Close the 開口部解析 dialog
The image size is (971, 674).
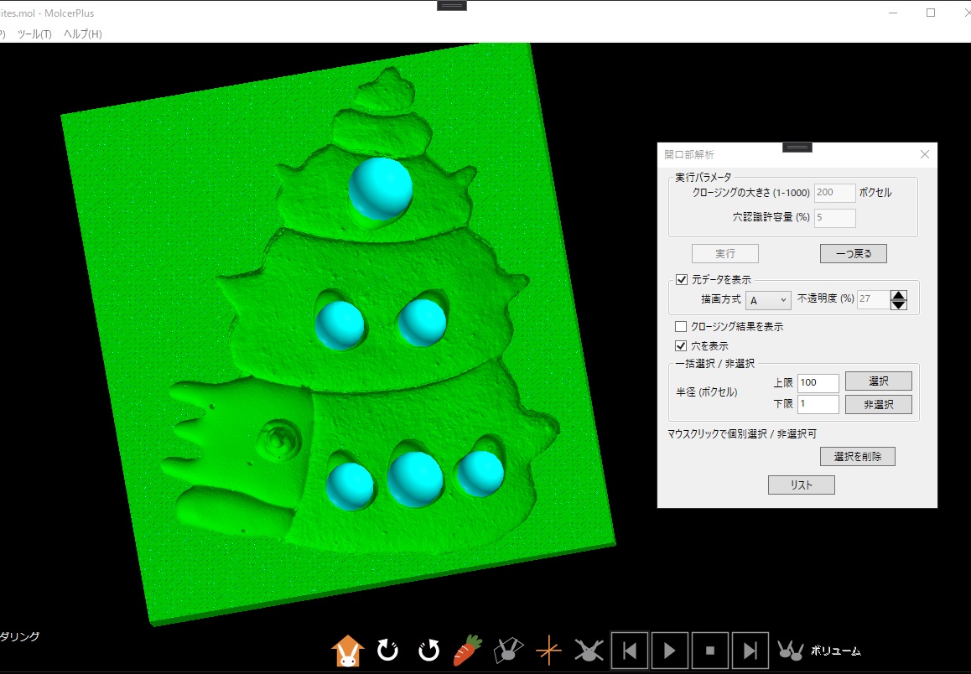925,155
